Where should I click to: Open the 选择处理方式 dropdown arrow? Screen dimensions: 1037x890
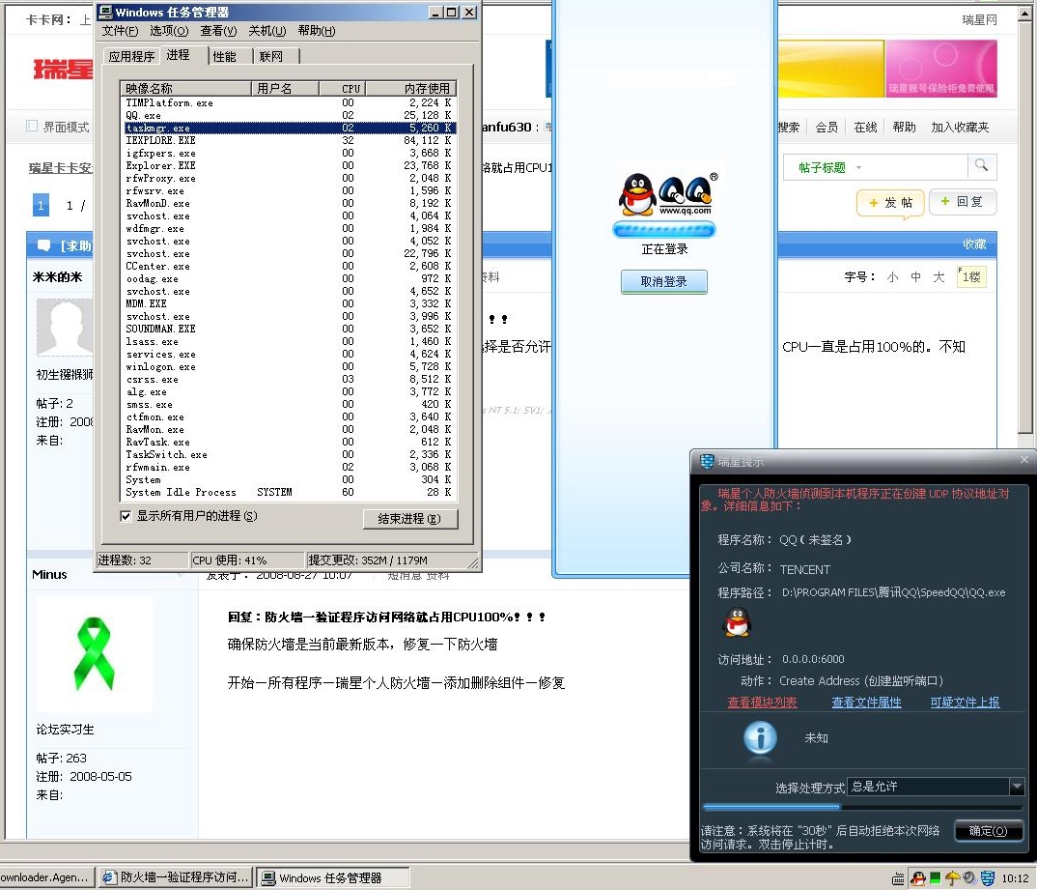coord(1017,786)
